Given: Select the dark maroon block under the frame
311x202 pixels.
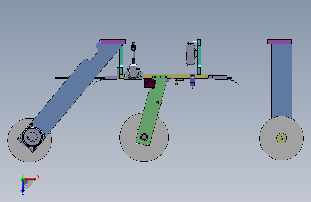Looking at the screenshot, I should (149, 83).
